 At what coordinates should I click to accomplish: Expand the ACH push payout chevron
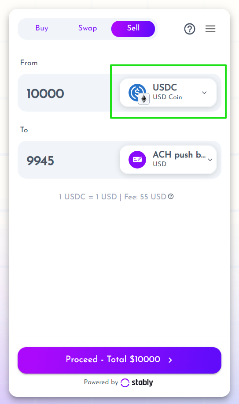point(210,160)
